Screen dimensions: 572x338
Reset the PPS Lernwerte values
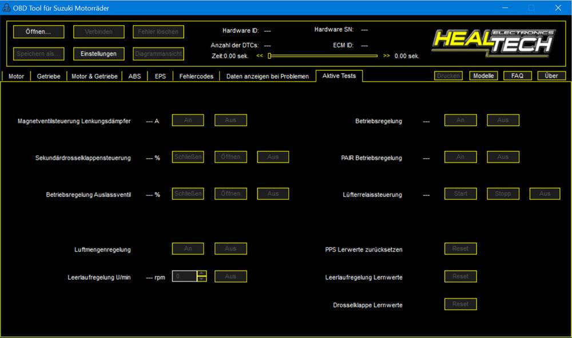(x=460, y=248)
